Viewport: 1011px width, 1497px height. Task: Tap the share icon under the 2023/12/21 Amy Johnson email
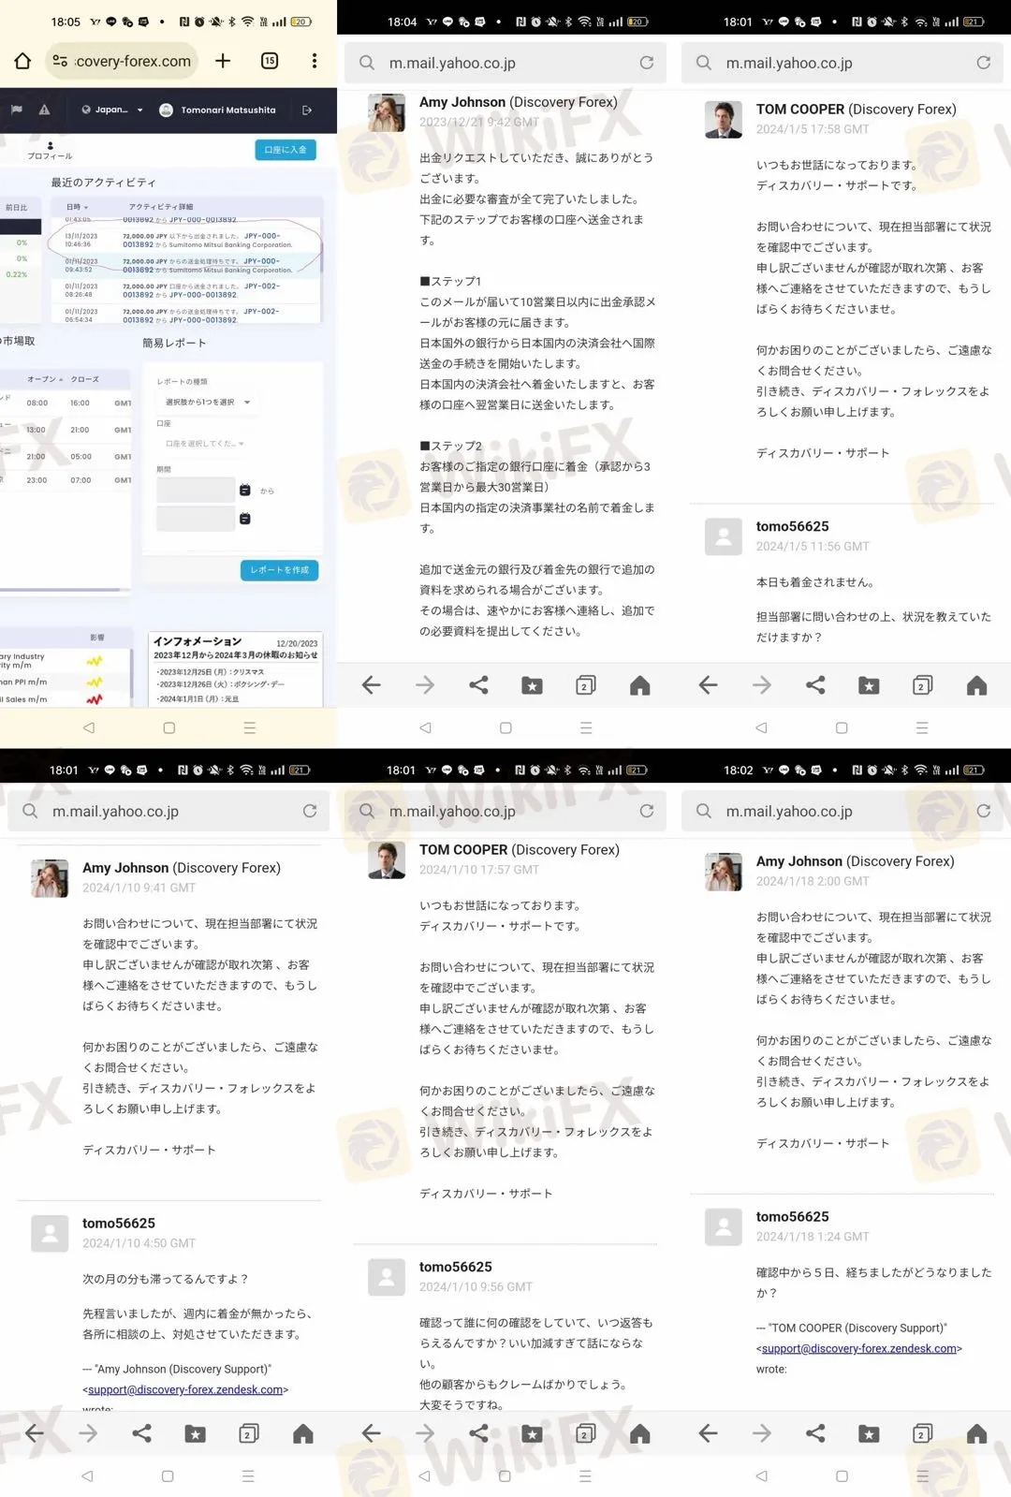(478, 685)
